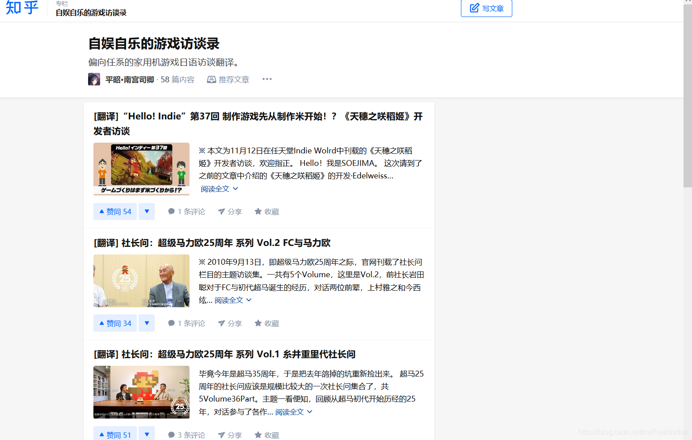Upvote with 赞同 51 button

coord(115,434)
